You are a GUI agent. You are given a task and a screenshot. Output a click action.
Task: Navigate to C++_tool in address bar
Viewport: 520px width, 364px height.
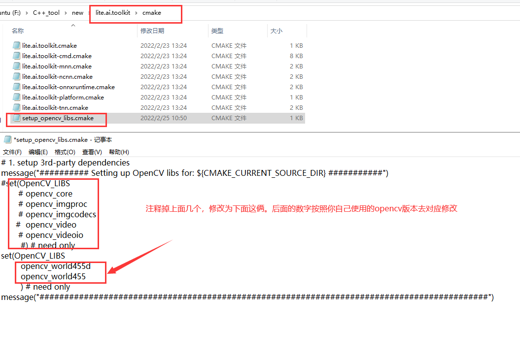46,13
